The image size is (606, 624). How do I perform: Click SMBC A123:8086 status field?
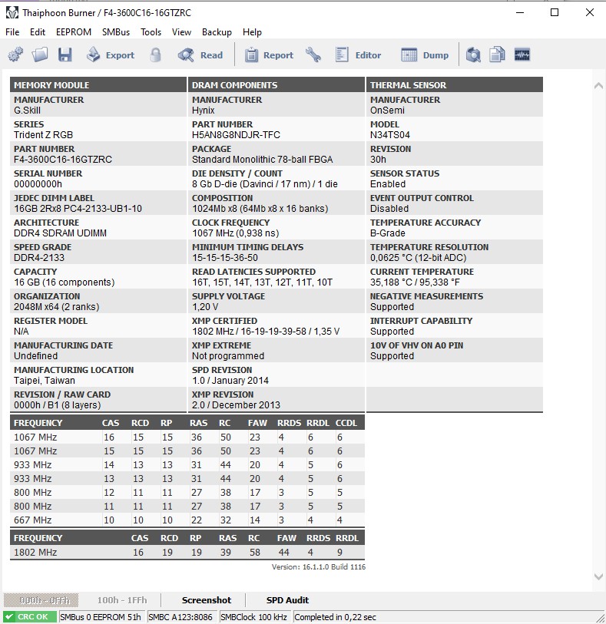tap(181, 617)
